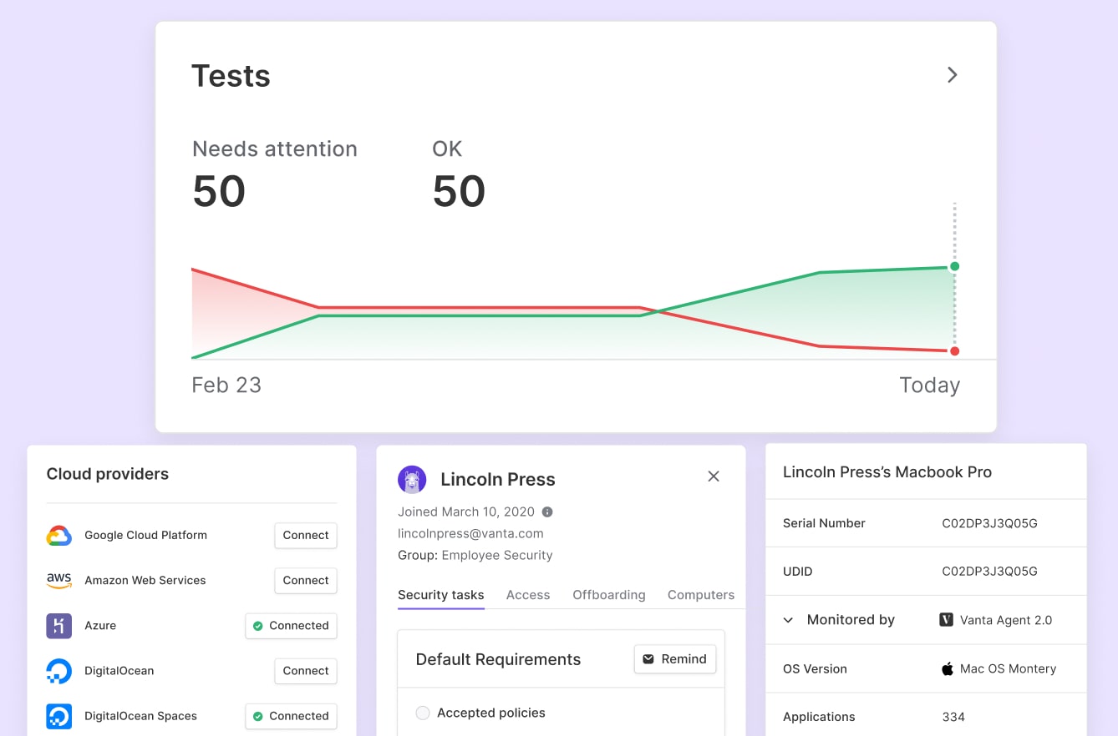The height and width of the screenshot is (736, 1118).
Task: Collapse the Monitored by row chevron
Action: (788, 620)
